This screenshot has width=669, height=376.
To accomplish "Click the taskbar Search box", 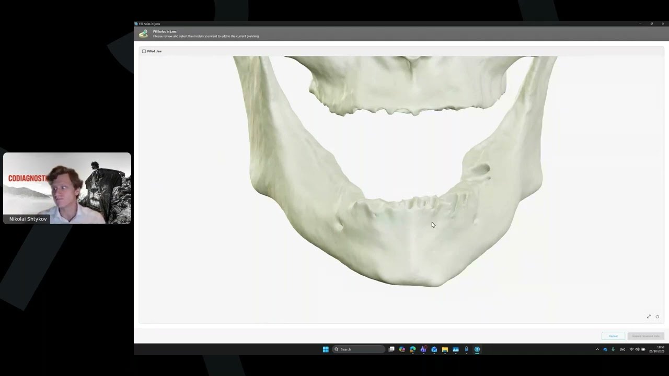I will coord(359,349).
